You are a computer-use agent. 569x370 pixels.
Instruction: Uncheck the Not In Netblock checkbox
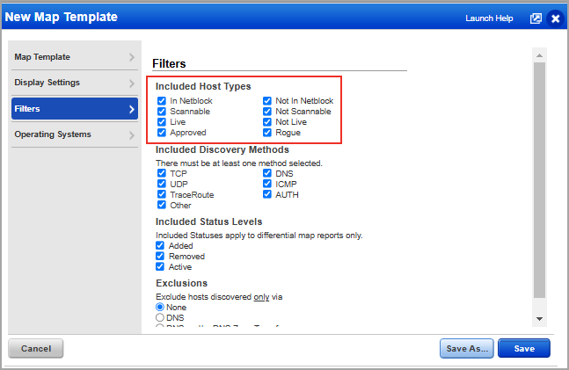(x=267, y=100)
